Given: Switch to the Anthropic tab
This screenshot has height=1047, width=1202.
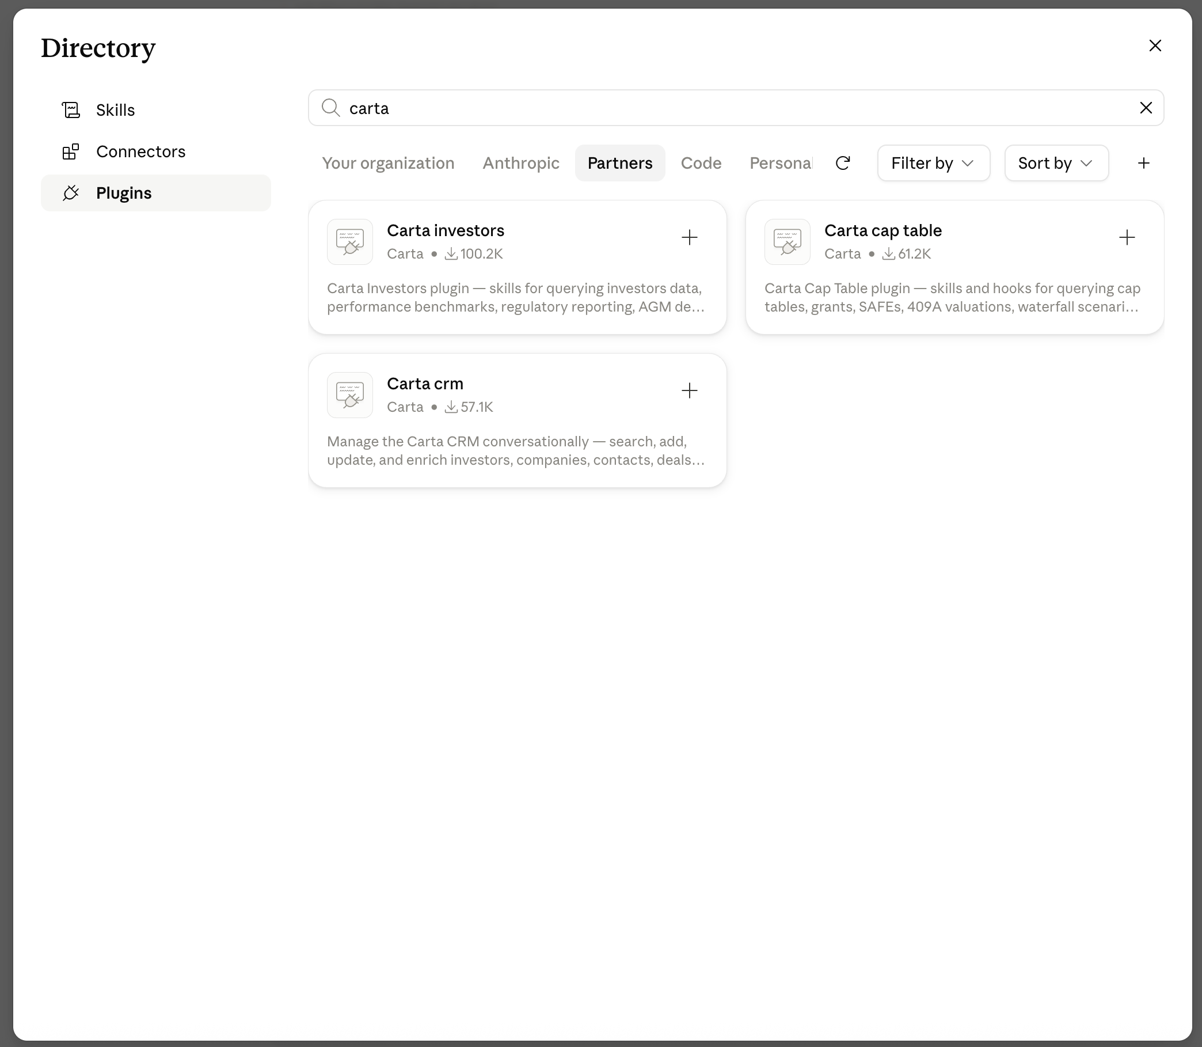Looking at the screenshot, I should 520,163.
